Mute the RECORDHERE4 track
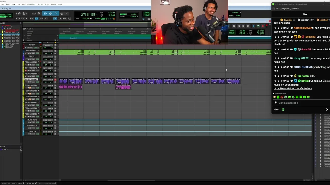330x185 pixels. coord(30,88)
